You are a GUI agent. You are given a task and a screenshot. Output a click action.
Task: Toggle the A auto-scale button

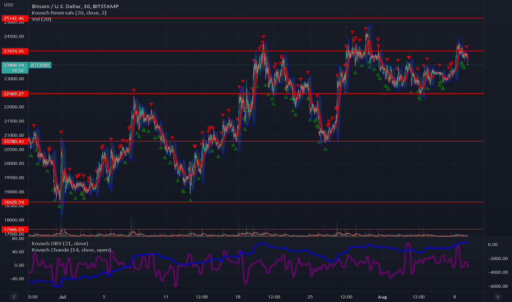point(498,297)
